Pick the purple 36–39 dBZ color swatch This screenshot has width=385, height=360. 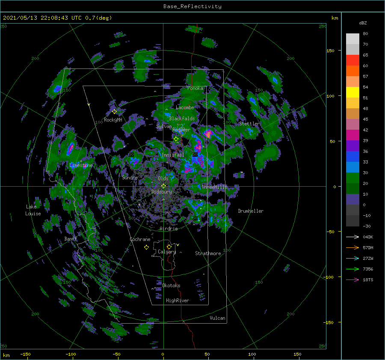coord(352,146)
